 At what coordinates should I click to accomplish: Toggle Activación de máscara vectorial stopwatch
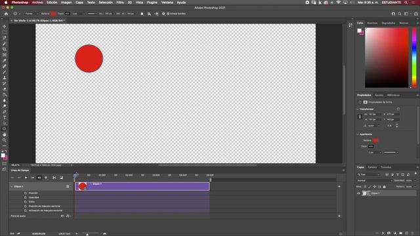pos(26,210)
